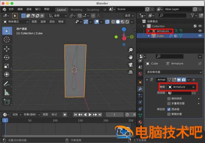
Task: Open outliner filter dropdown
Action: click(193, 16)
